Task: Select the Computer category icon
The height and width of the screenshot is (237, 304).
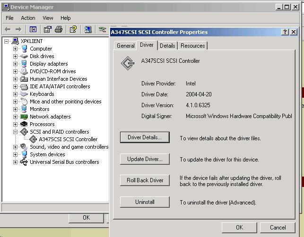Action: point(24,49)
